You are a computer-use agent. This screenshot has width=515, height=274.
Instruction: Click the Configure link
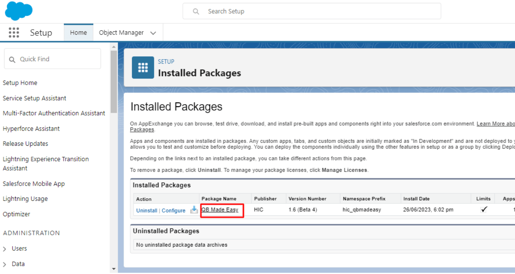point(173,210)
